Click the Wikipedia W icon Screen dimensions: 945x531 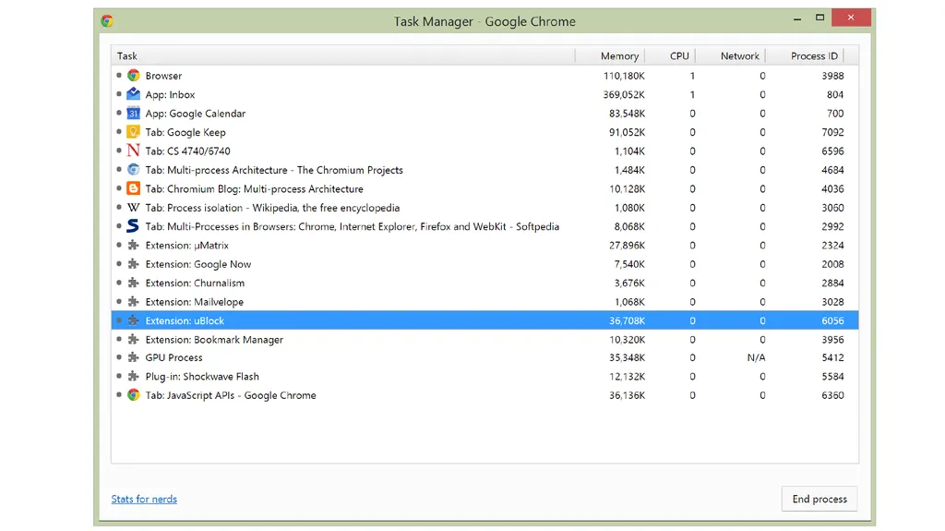tap(133, 207)
